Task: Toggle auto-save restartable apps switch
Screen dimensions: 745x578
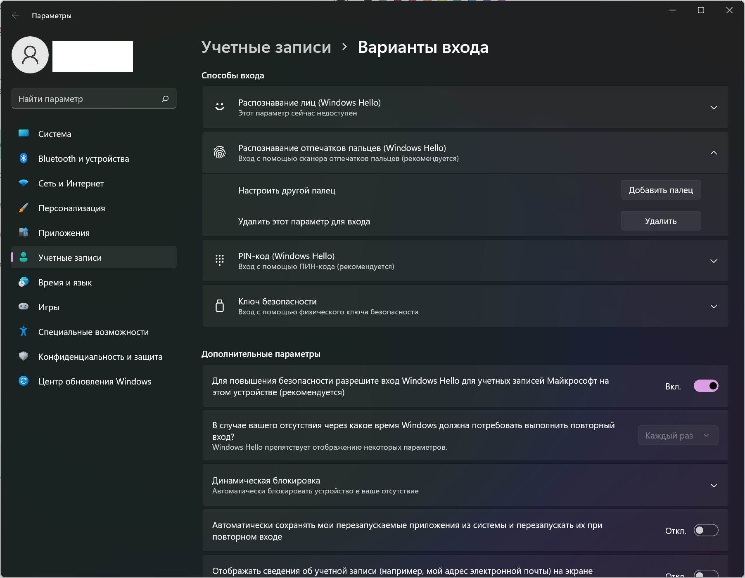Action: pyautogui.click(x=706, y=531)
